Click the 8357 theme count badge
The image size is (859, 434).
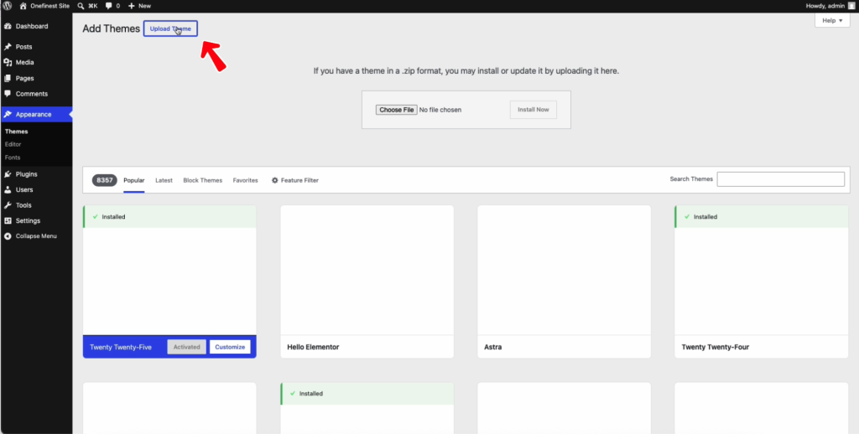coord(105,180)
